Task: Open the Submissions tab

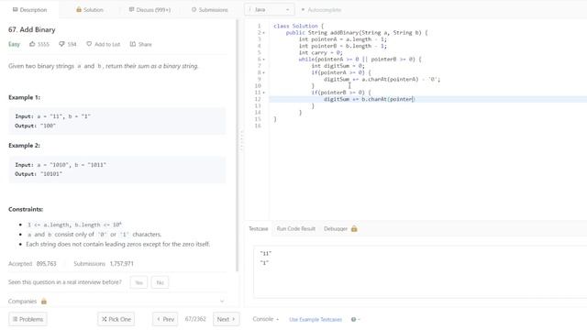Action: point(210,10)
